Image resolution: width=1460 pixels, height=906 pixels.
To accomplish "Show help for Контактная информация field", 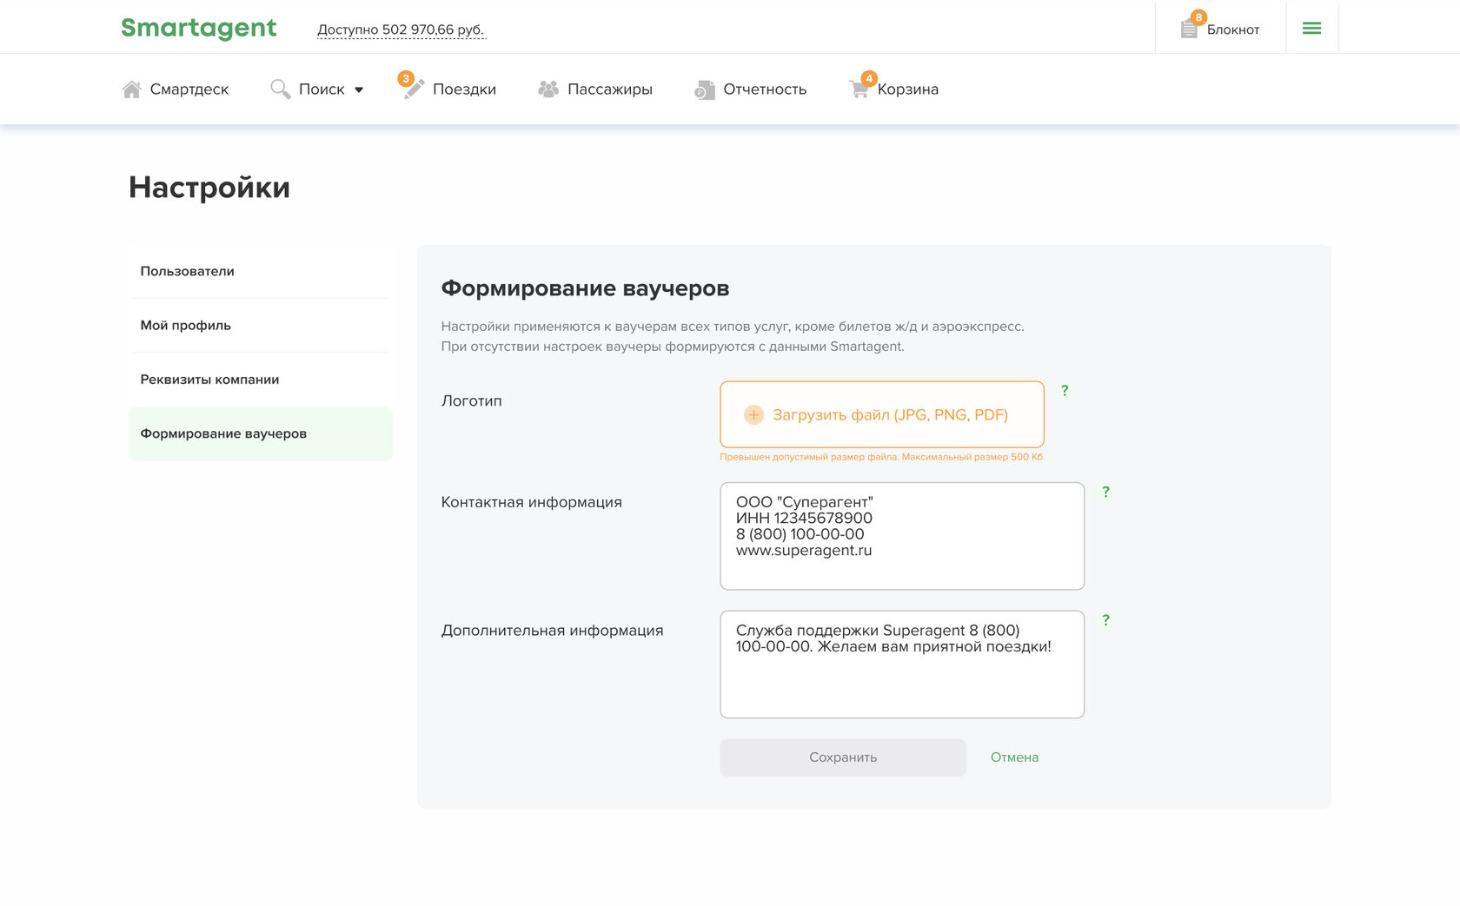I will point(1105,492).
